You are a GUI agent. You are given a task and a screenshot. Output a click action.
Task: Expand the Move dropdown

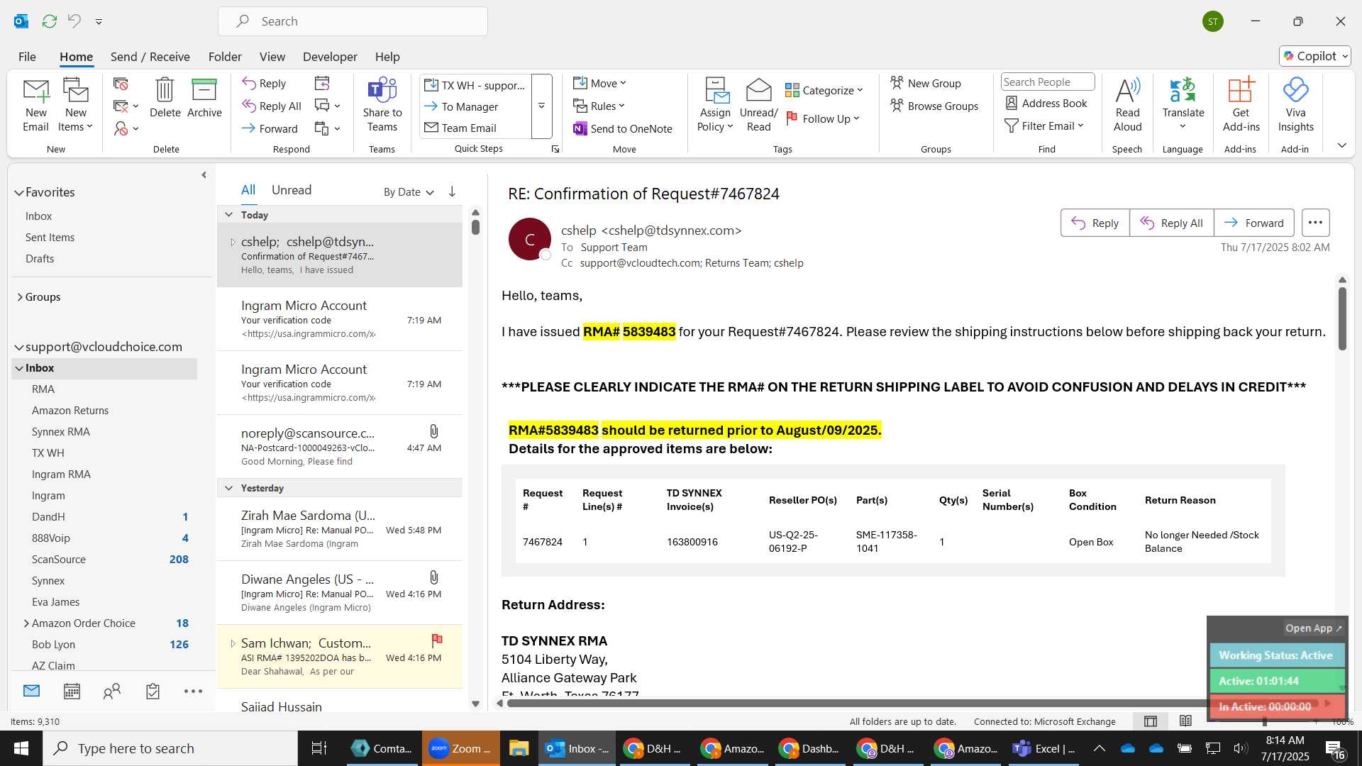coord(600,83)
